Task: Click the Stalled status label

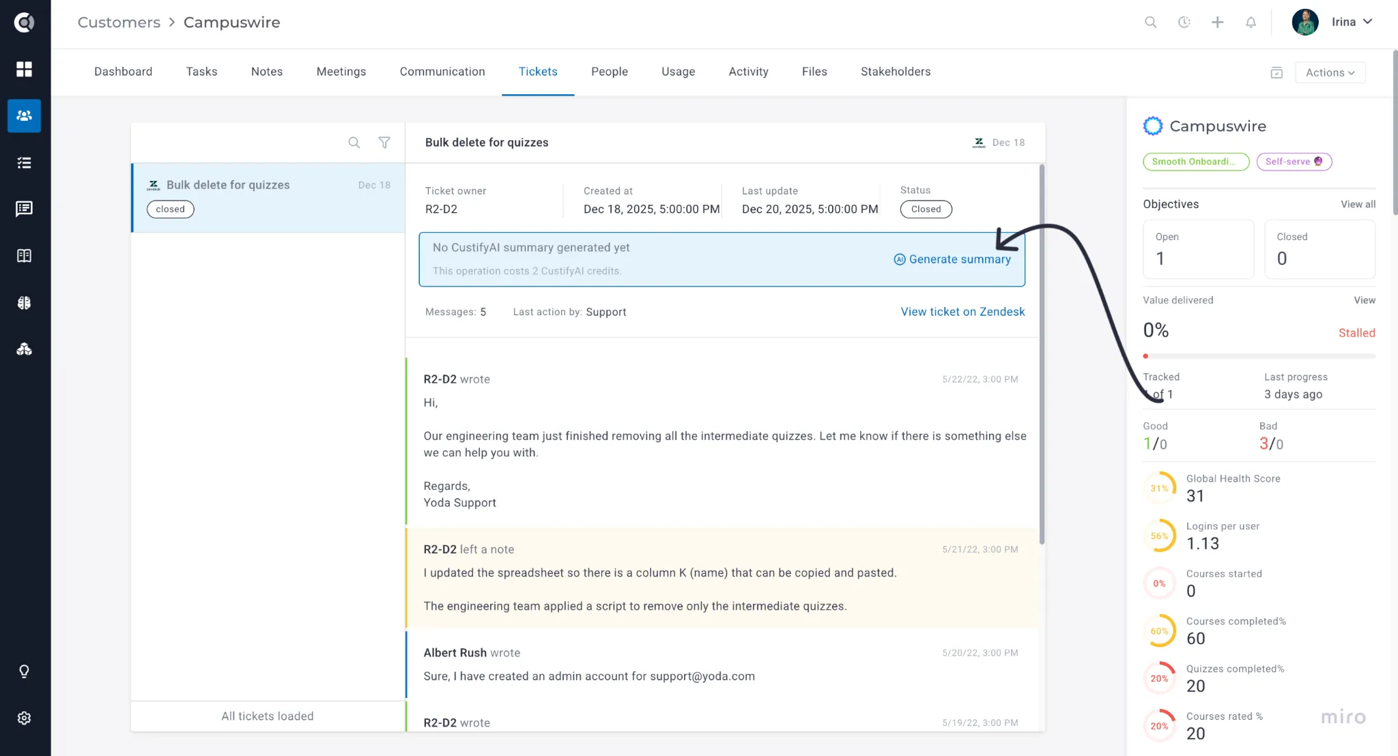Action: pos(1356,333)
